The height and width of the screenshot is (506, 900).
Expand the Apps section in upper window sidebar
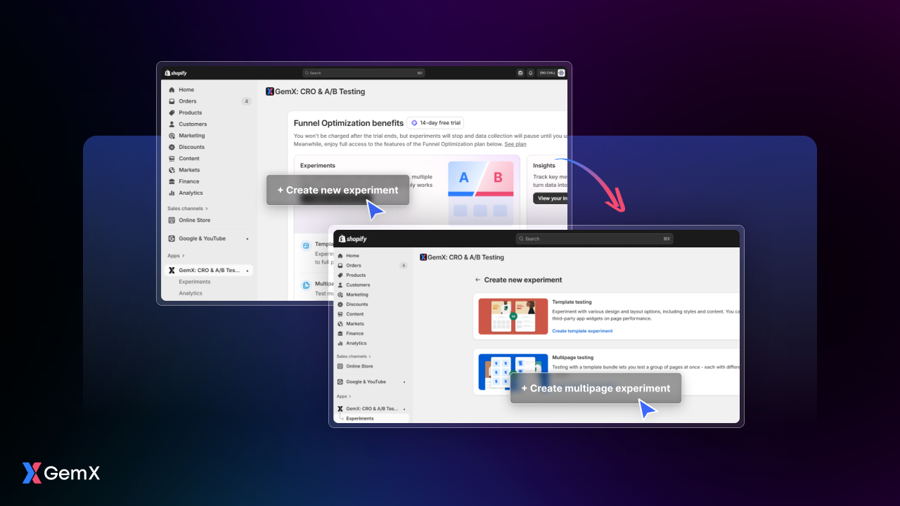[175, 256]
